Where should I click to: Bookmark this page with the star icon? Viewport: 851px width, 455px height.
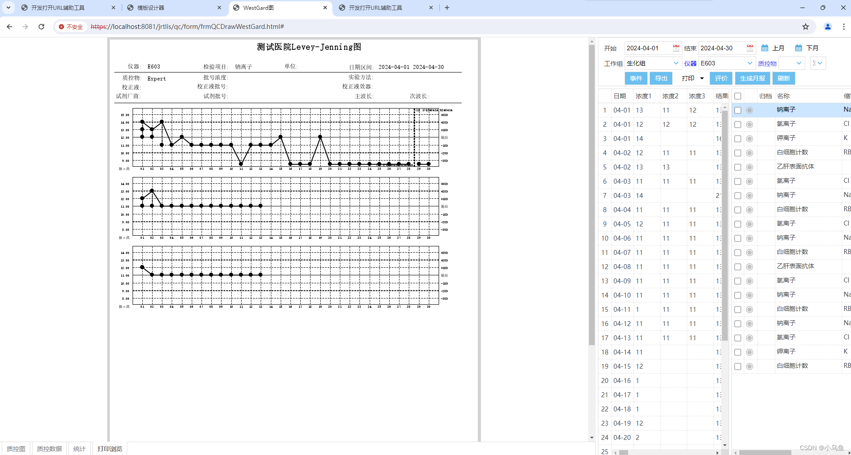(x=806, y=27)
